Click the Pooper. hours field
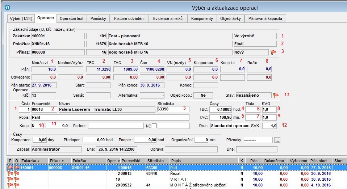 (145, 140)
